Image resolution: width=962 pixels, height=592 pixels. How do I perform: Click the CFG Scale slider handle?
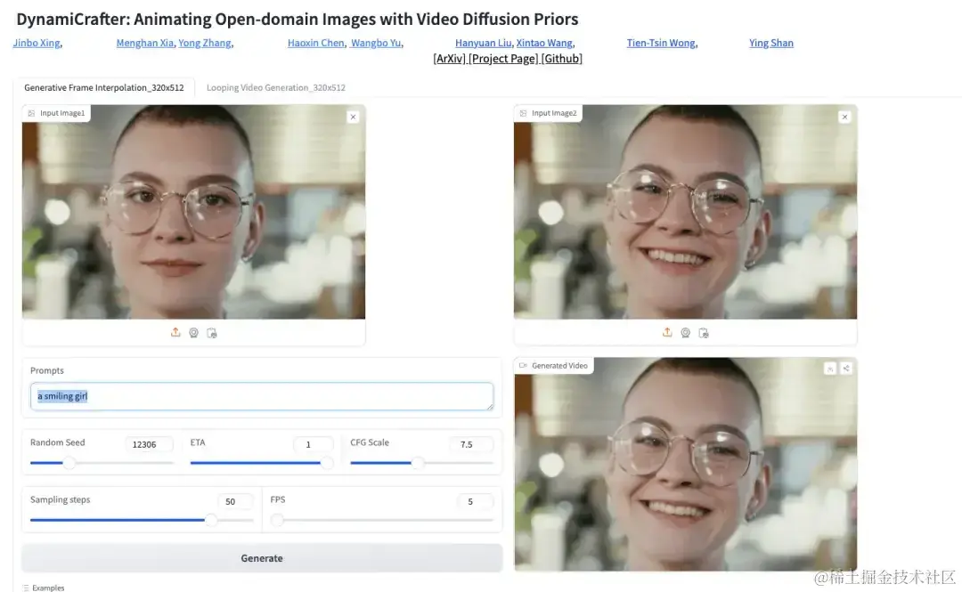click(417, 463)
